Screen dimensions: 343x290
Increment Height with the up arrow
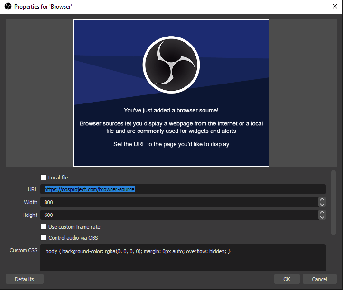coord(322,213)
